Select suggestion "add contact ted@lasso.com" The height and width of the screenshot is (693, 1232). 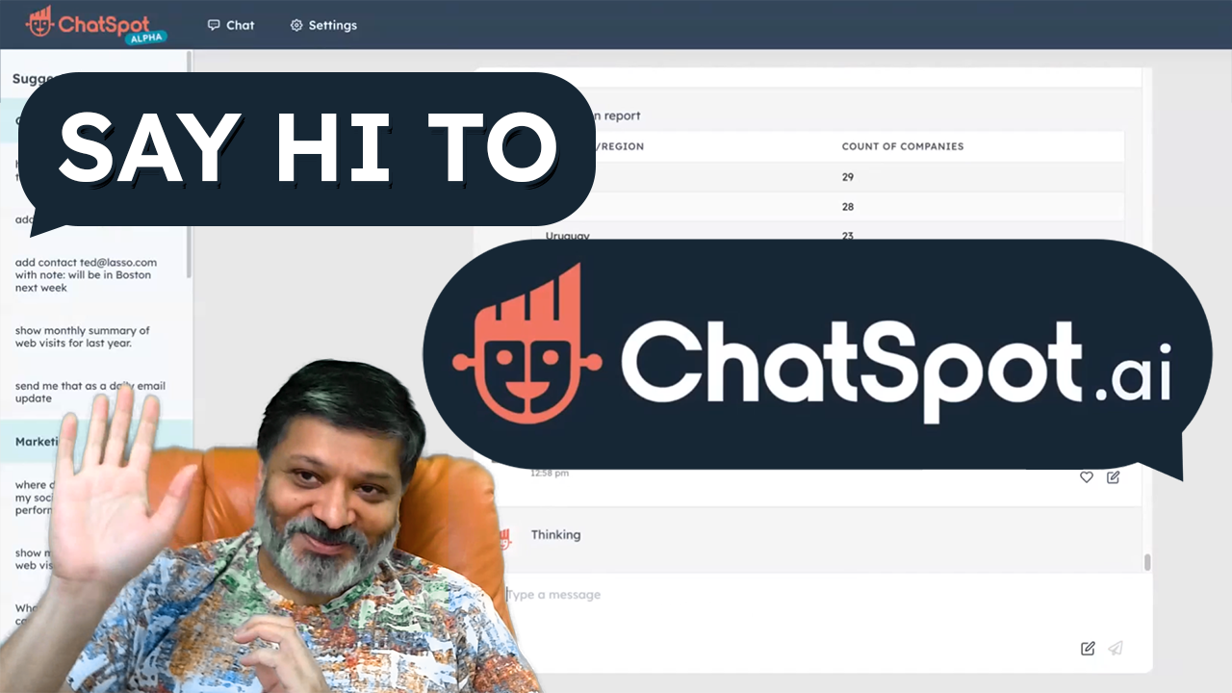tap(87, 275)
